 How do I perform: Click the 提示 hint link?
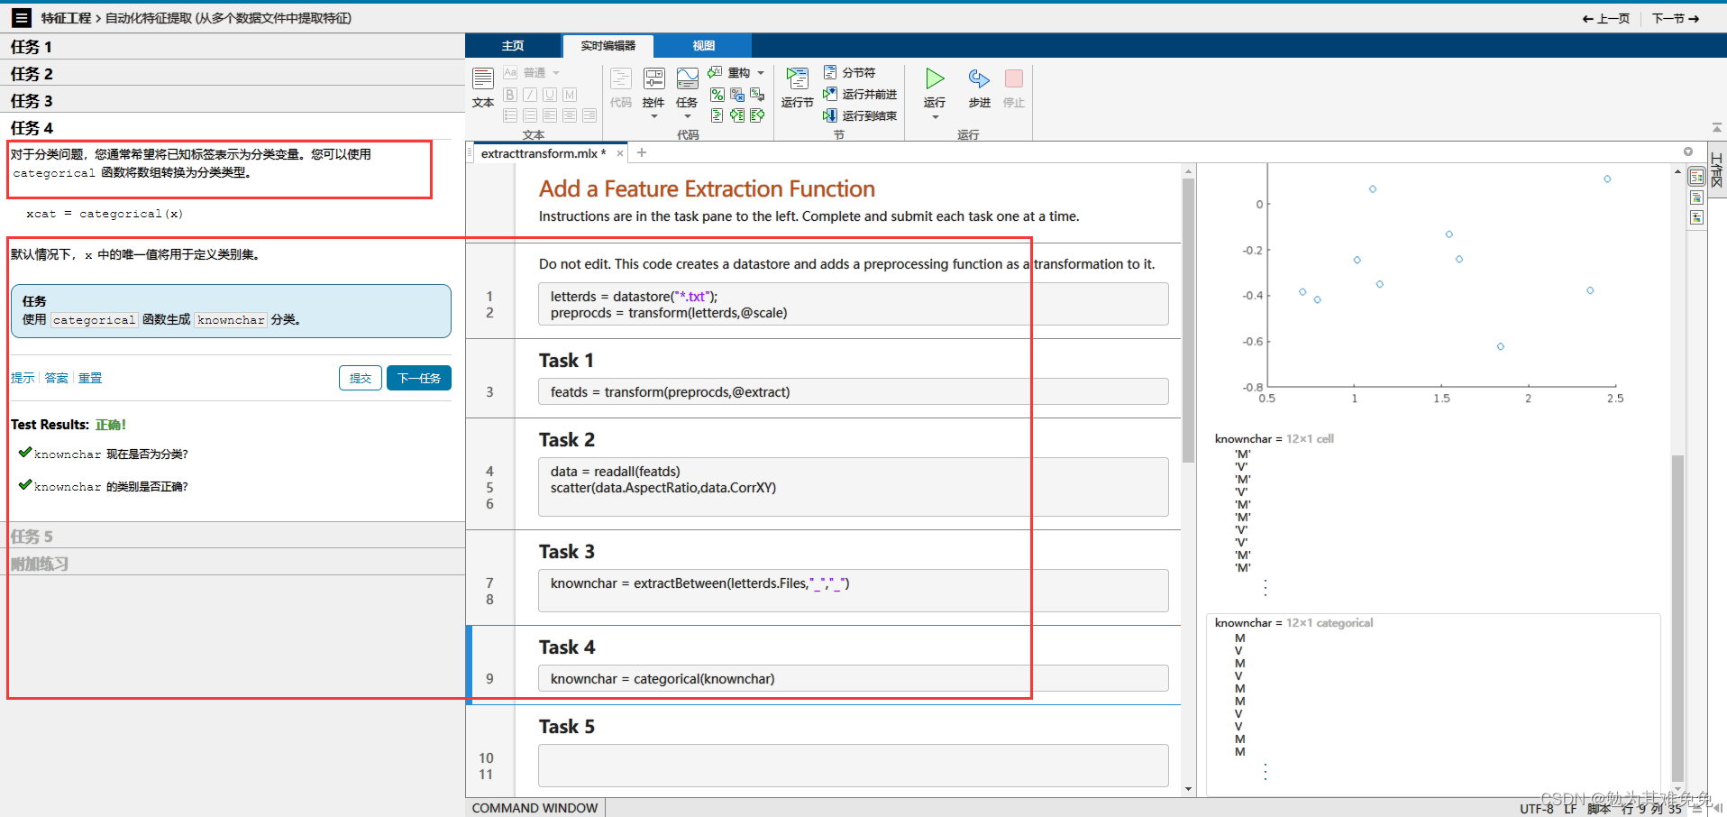[x=23, y=378]
